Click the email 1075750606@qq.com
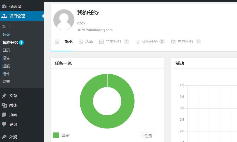Image resolution: width=237 pixels, height=142 pixels. [95, 30]
